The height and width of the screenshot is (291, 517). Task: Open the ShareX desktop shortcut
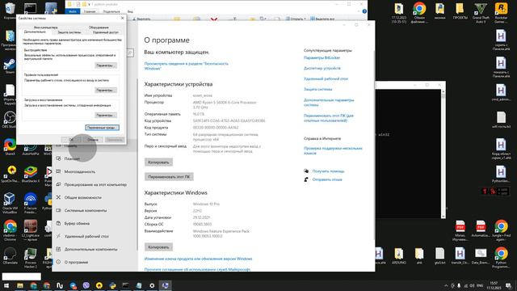(10, 147)
